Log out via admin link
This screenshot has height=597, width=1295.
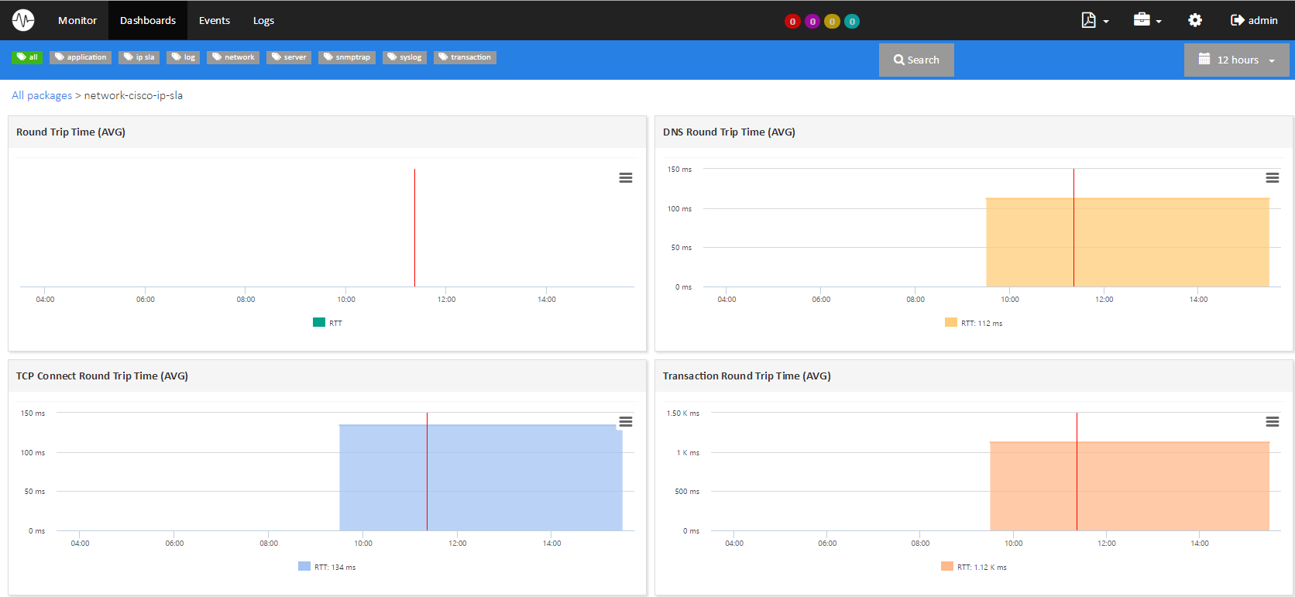1254,20
